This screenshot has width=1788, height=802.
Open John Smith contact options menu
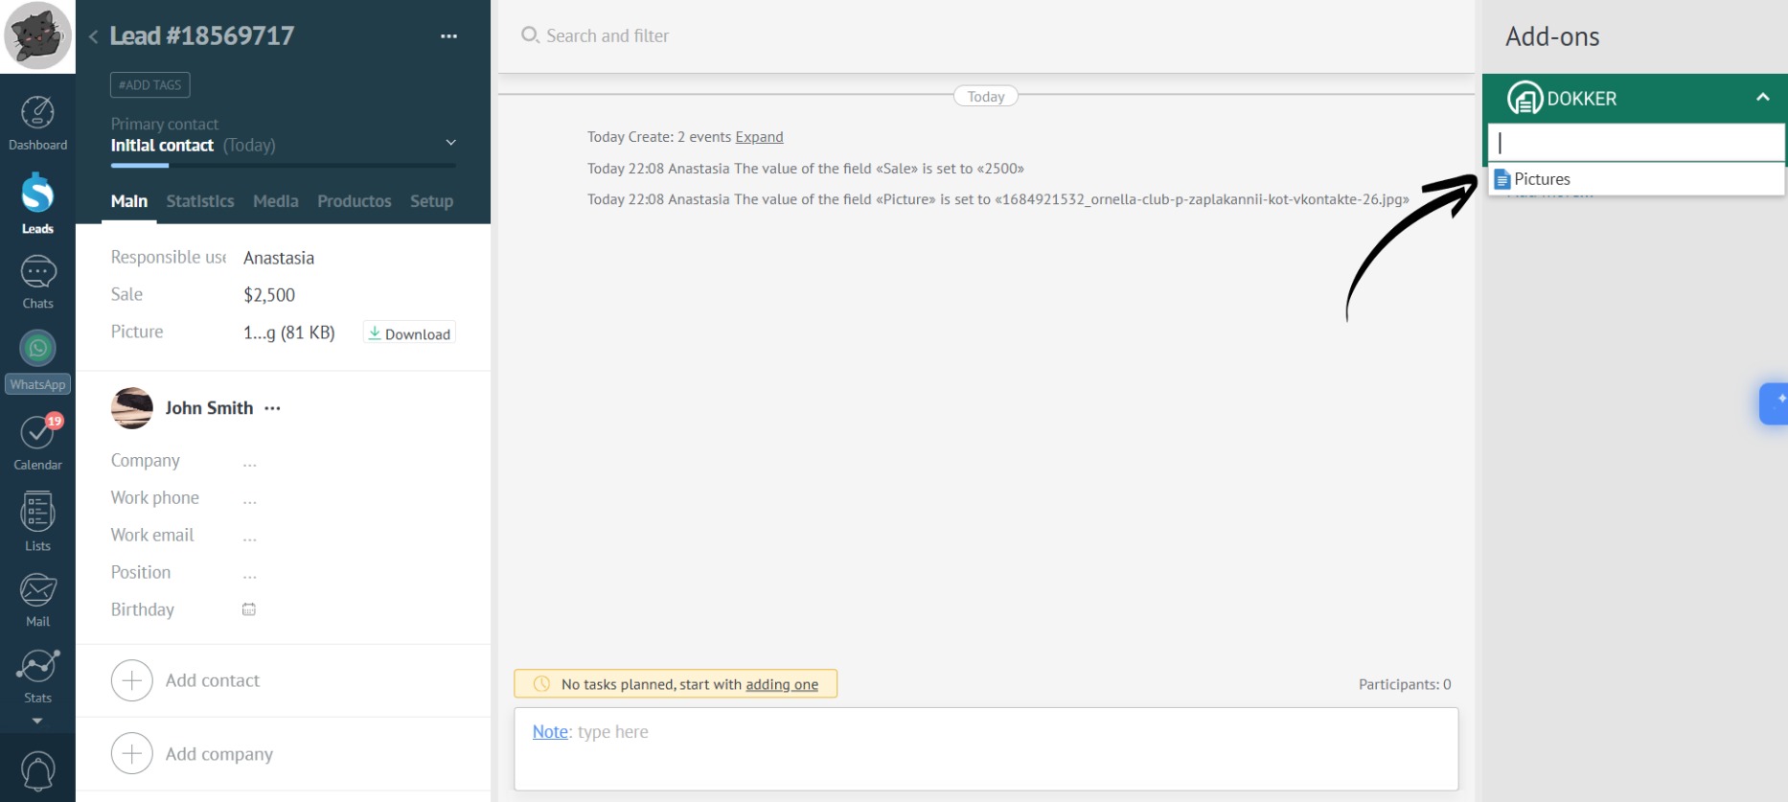273,408
